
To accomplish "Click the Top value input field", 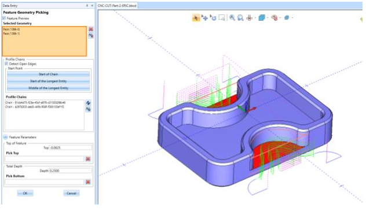I will tap(71, 147).
